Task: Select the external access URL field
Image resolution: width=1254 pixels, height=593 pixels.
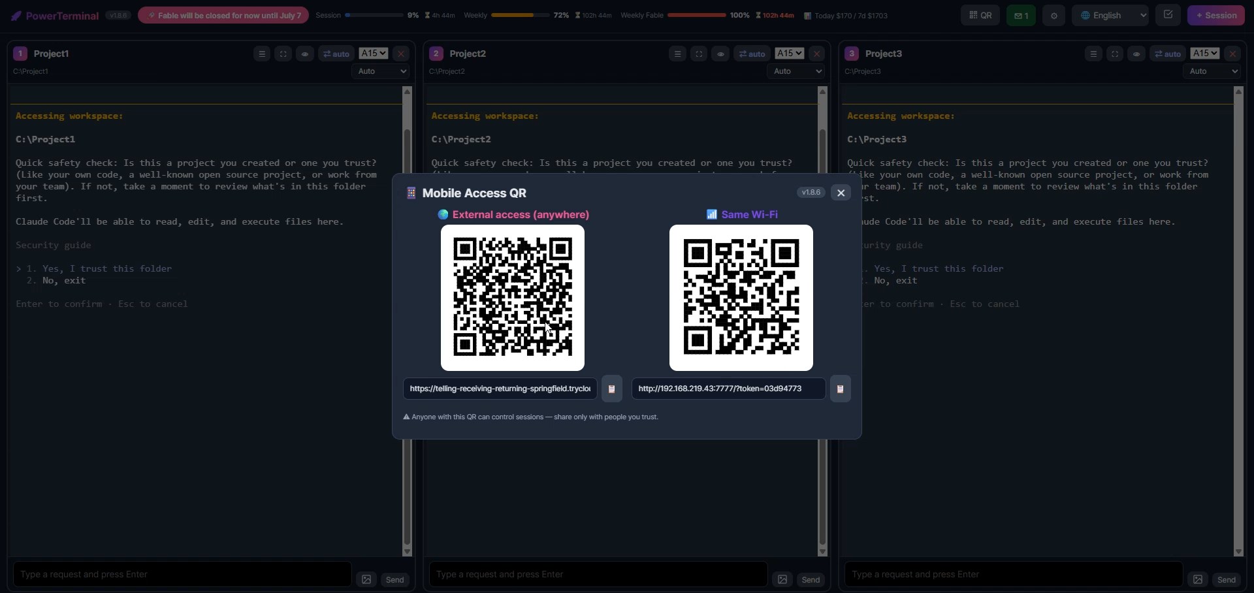Action: click(x=500, y=389)
